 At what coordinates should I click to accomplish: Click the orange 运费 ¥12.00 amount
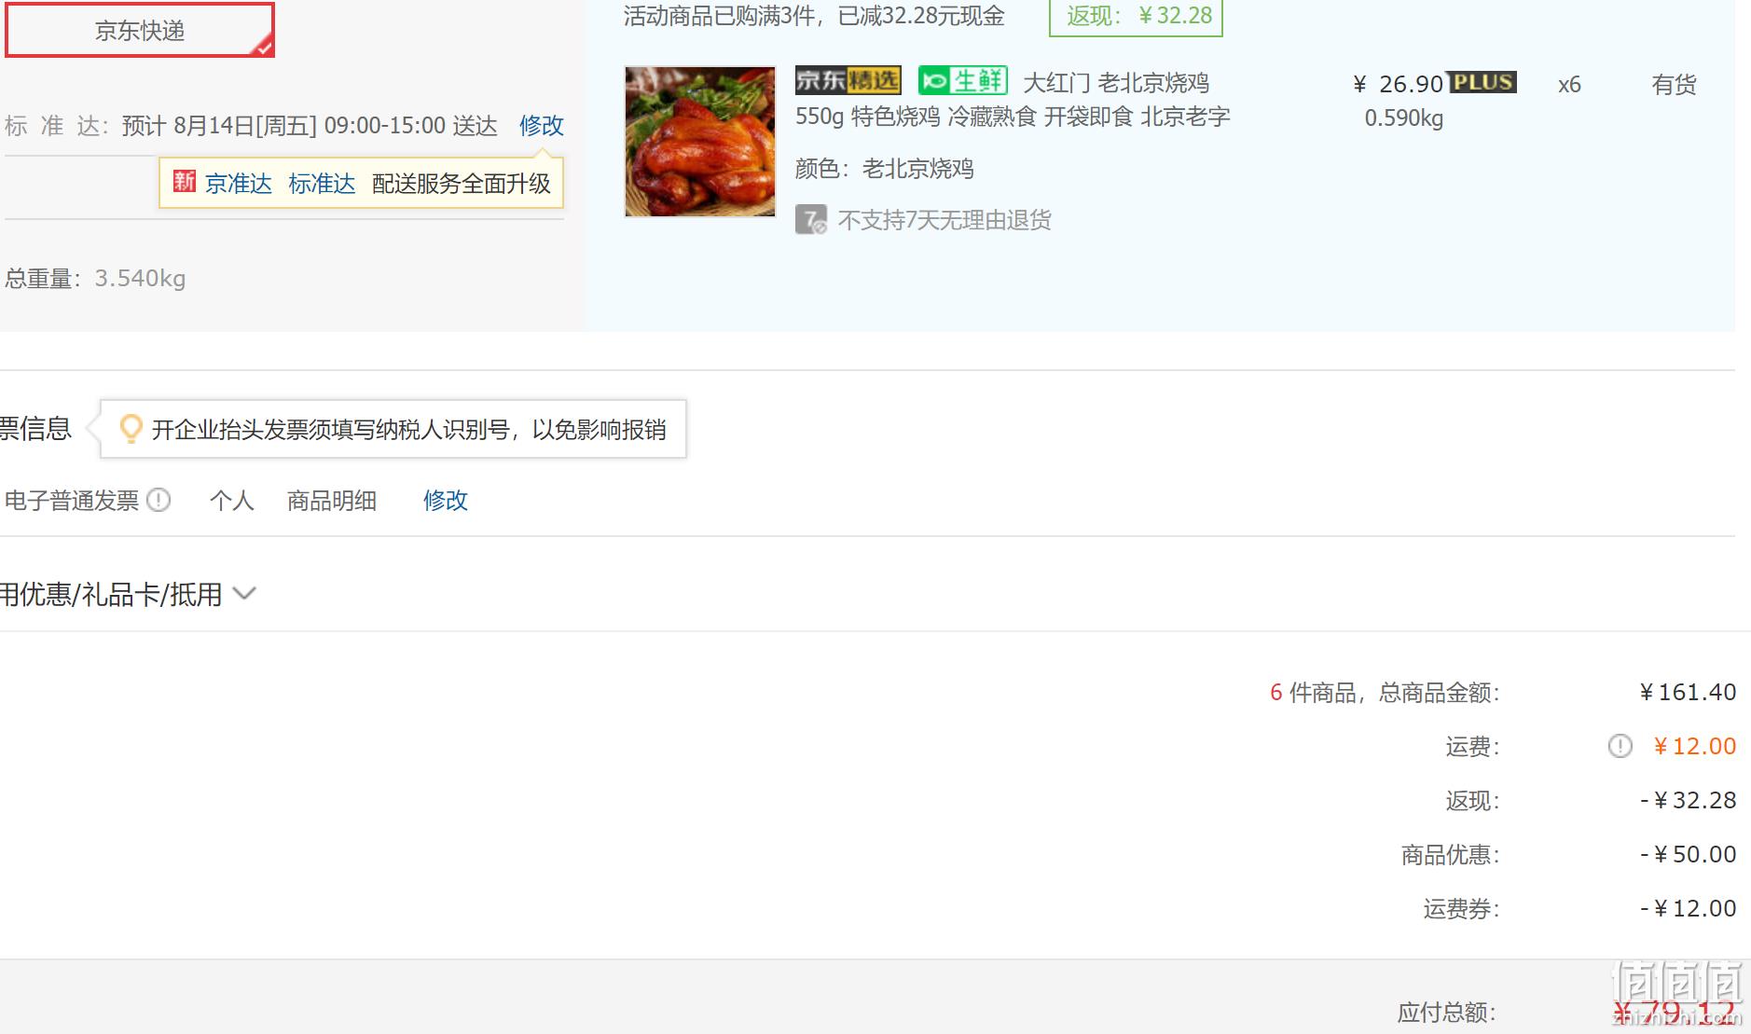tap(1694, 746)
